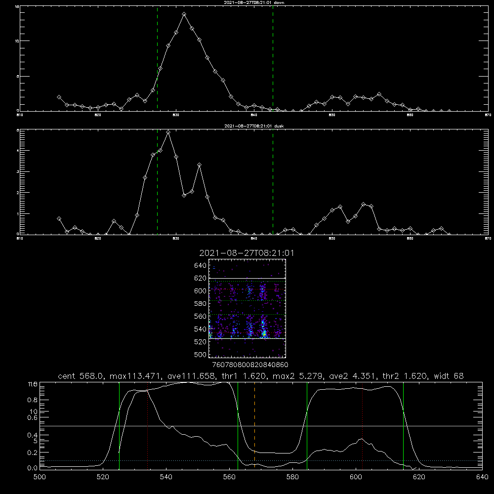Click 'thr1 1.620' in the stats header

pos(244,376)
